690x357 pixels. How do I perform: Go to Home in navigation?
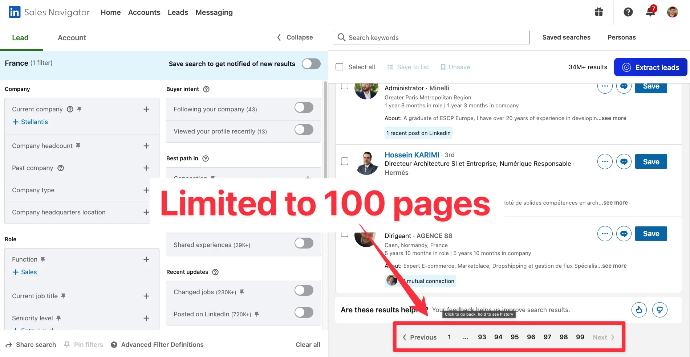[111, 12]
